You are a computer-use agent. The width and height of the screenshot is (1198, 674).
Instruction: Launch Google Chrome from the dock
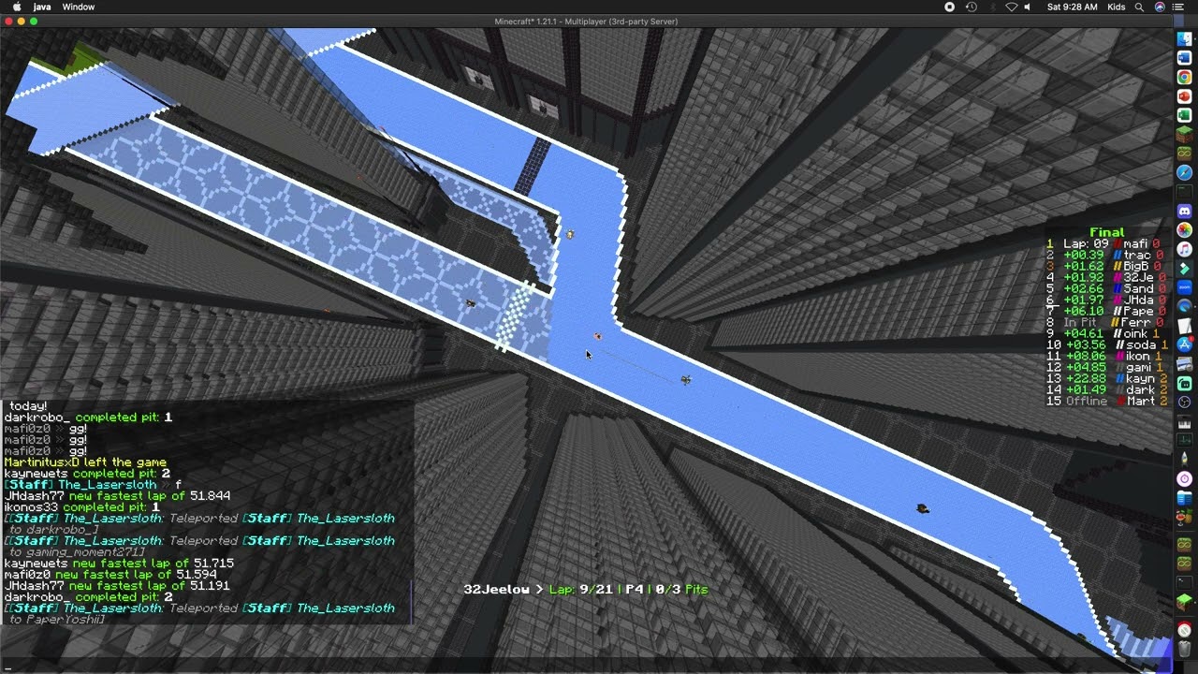[1184, 77]
